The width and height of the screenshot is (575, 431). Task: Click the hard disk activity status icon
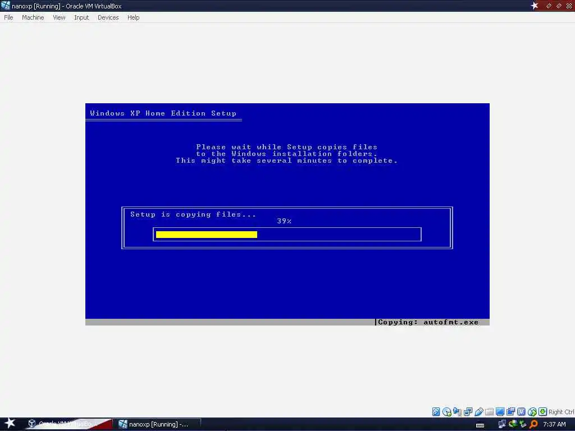coord(436,411)
